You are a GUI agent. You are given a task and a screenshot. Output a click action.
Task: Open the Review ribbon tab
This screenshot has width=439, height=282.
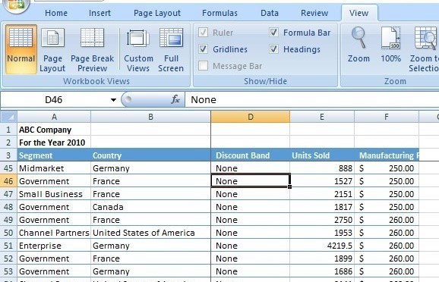pos(314,13)
